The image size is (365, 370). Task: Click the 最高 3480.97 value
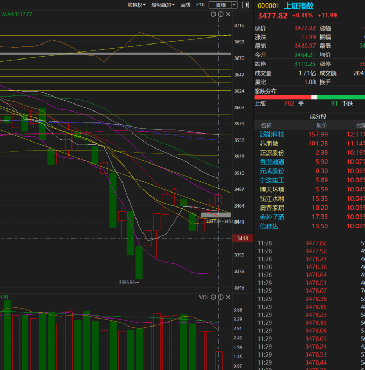[x=305, y=46]
